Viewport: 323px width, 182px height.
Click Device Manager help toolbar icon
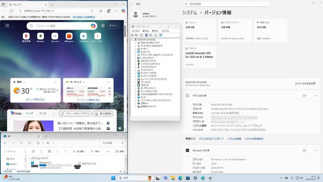(x=146, y=35)
